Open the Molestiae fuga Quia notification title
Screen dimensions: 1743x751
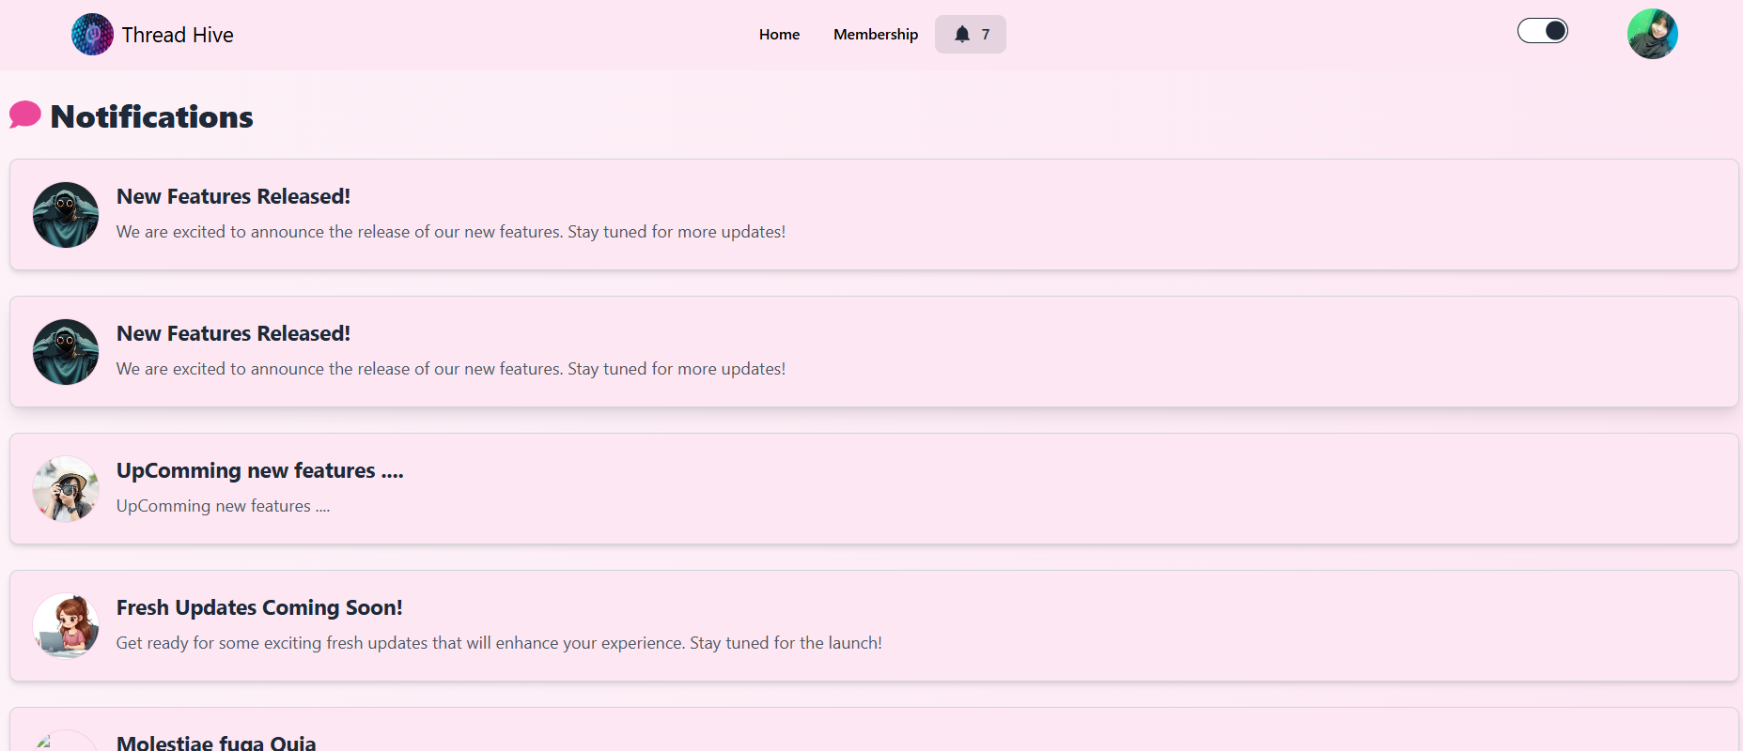click(216, 743)
